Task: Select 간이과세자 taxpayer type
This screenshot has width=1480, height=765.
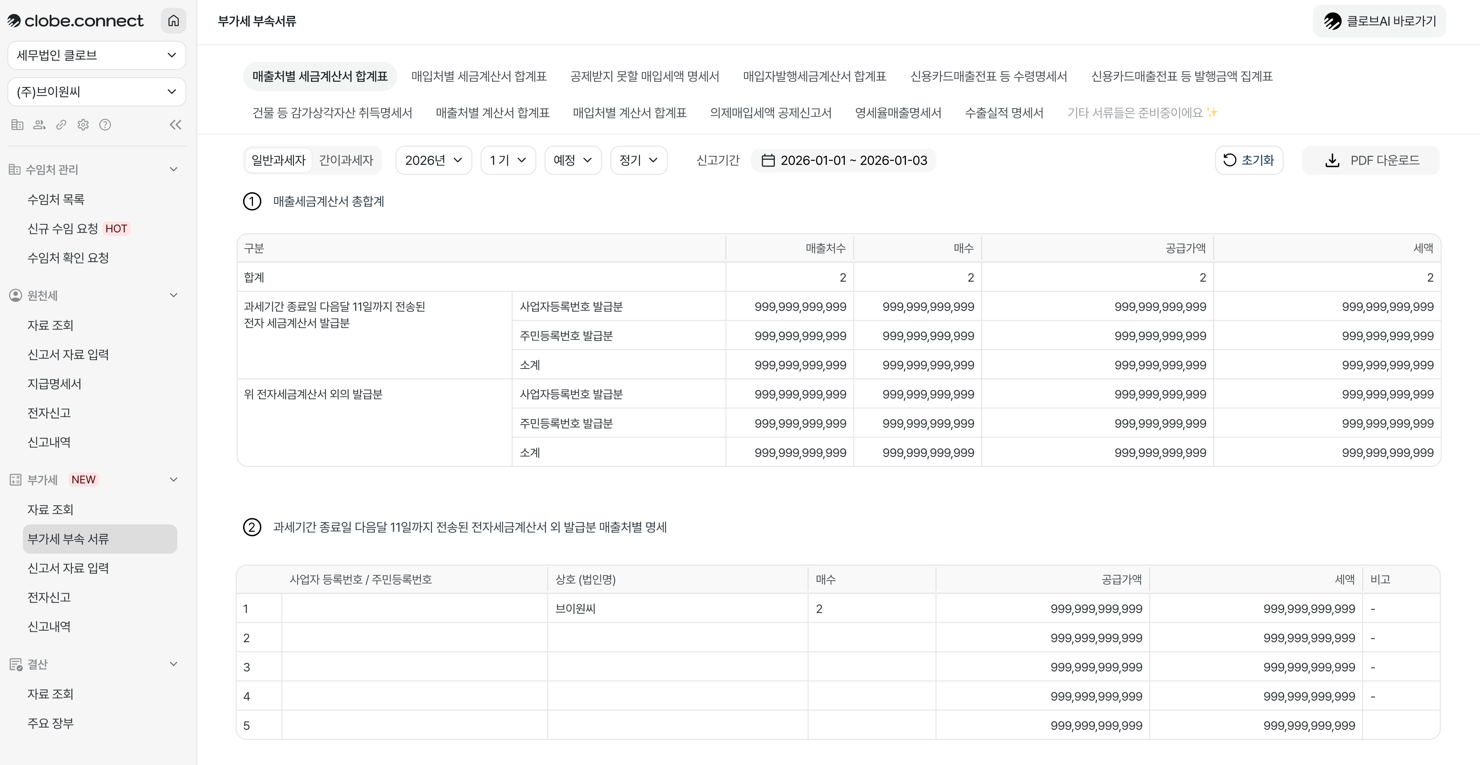Action: 346,160
